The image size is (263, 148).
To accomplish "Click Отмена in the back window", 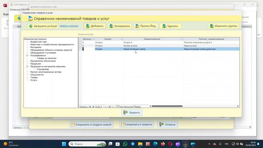I will click(167, 125).
